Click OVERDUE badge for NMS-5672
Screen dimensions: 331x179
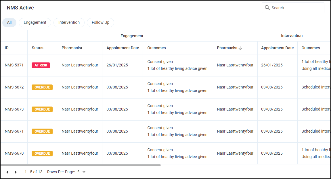coord(42,87)
